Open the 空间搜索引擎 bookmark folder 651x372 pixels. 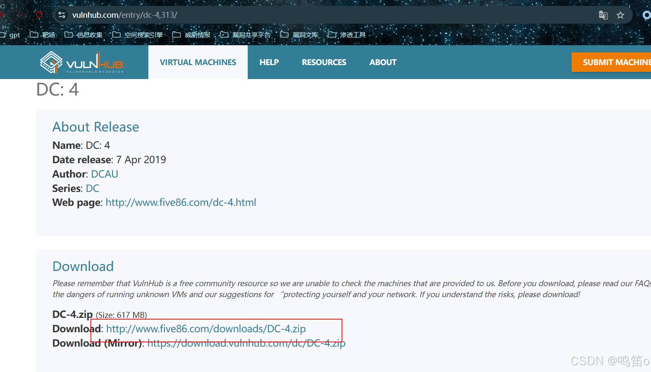[137, 35]
